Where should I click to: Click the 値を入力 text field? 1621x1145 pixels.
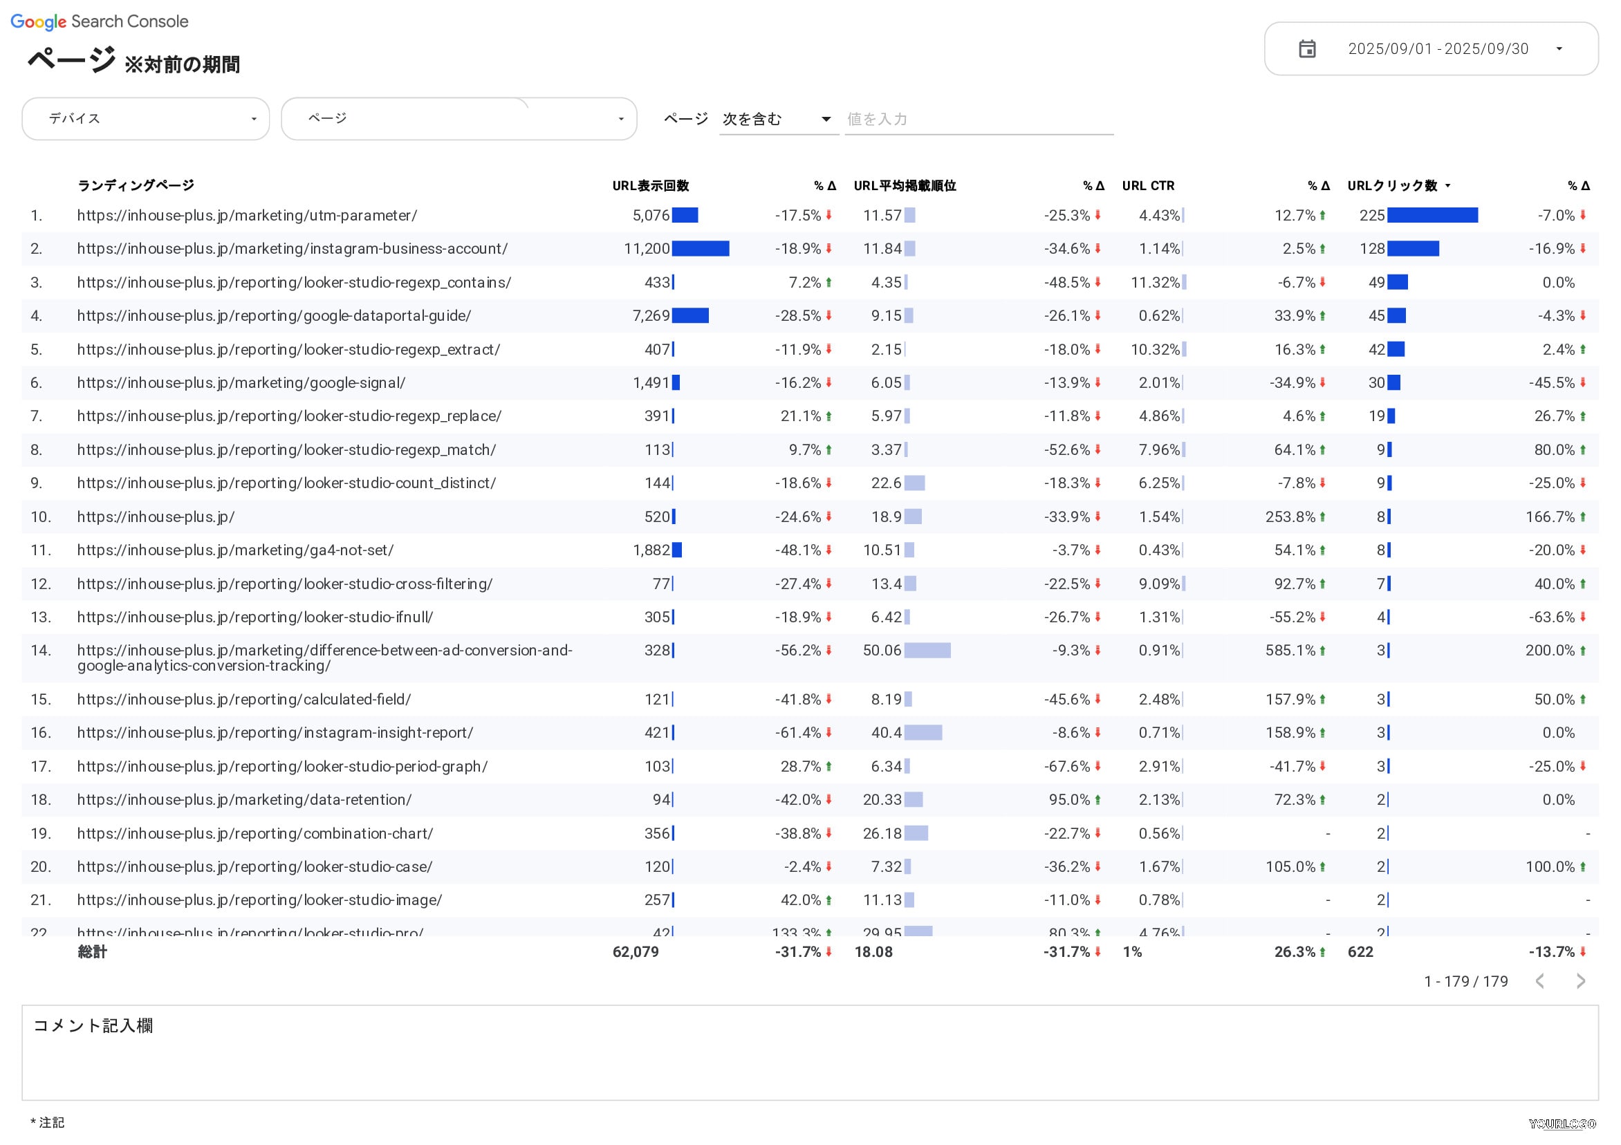pos(978,120)
